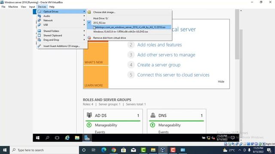The width and height of the screenshot is (275, 154).
Task: Click the guest Start button
Action: point(37,138)
